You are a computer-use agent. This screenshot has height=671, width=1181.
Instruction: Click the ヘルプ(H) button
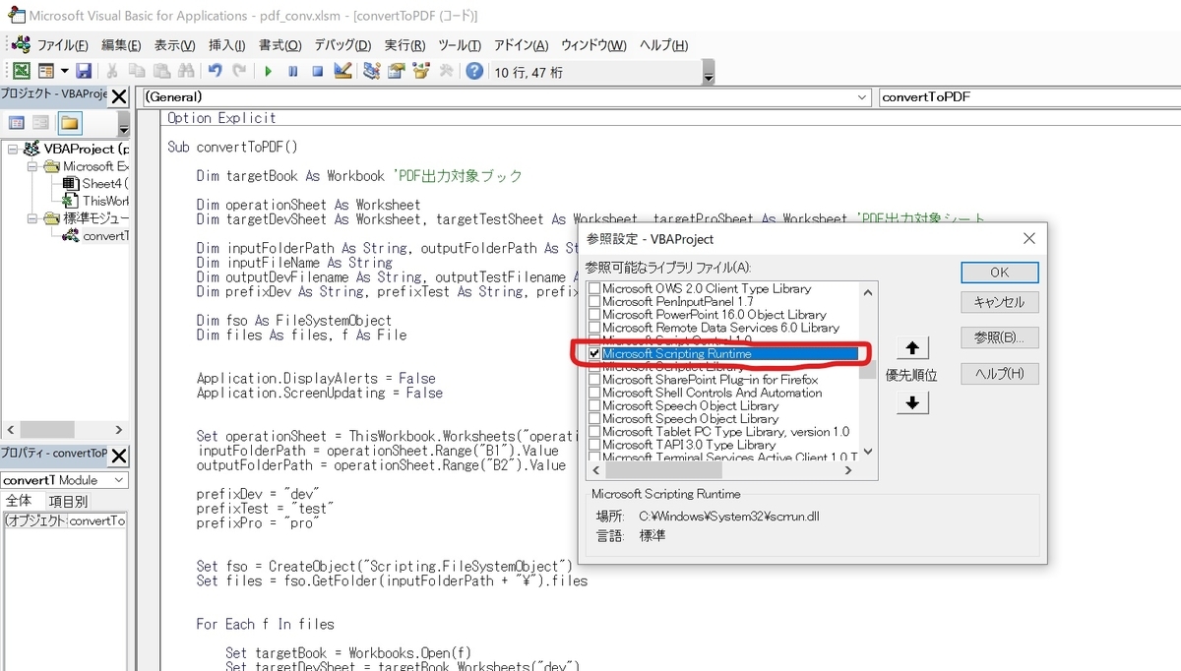[x=999, y=373]
